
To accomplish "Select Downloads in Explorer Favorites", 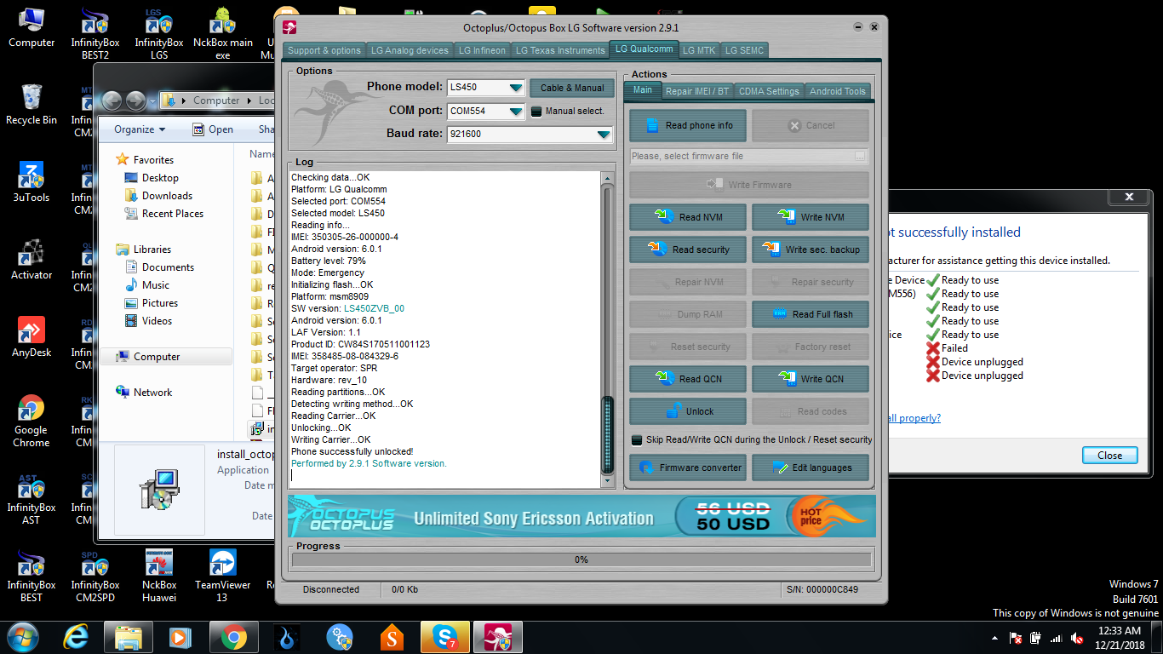I will [166, 196].
